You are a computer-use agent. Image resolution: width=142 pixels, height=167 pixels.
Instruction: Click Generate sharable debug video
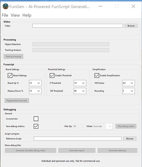click(30, 150)
